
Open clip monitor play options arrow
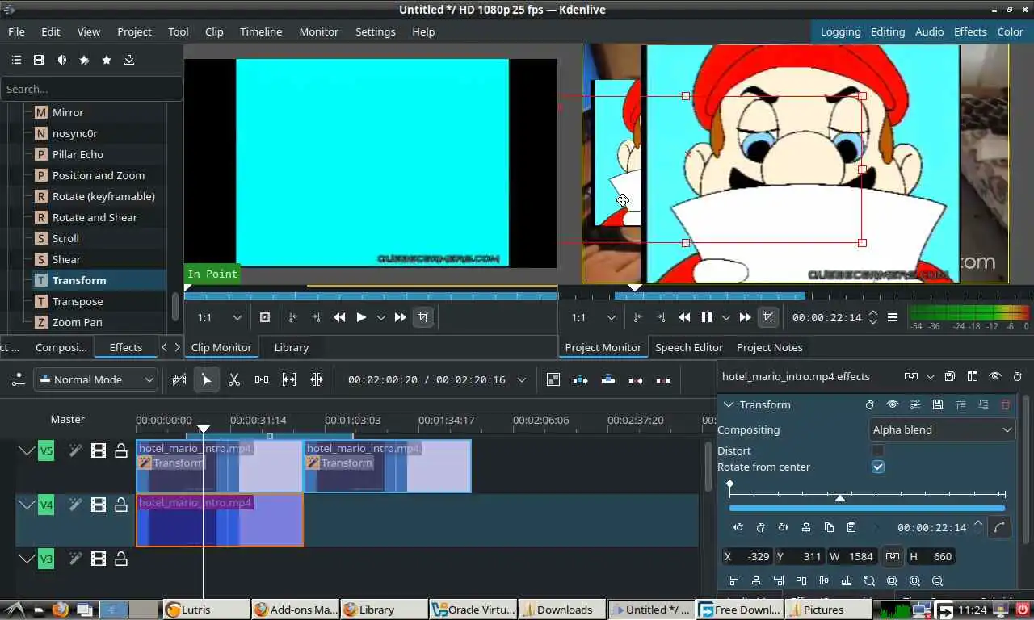(x=381, y=317)
